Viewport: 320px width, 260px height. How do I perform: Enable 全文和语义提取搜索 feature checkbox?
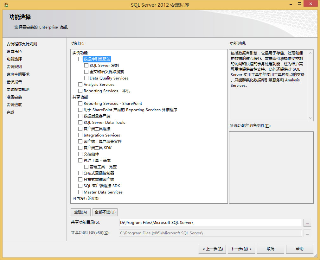coord(86,72)
